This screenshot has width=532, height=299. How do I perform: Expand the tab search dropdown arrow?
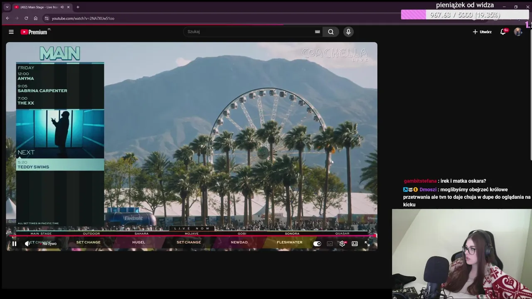[7, 7]
